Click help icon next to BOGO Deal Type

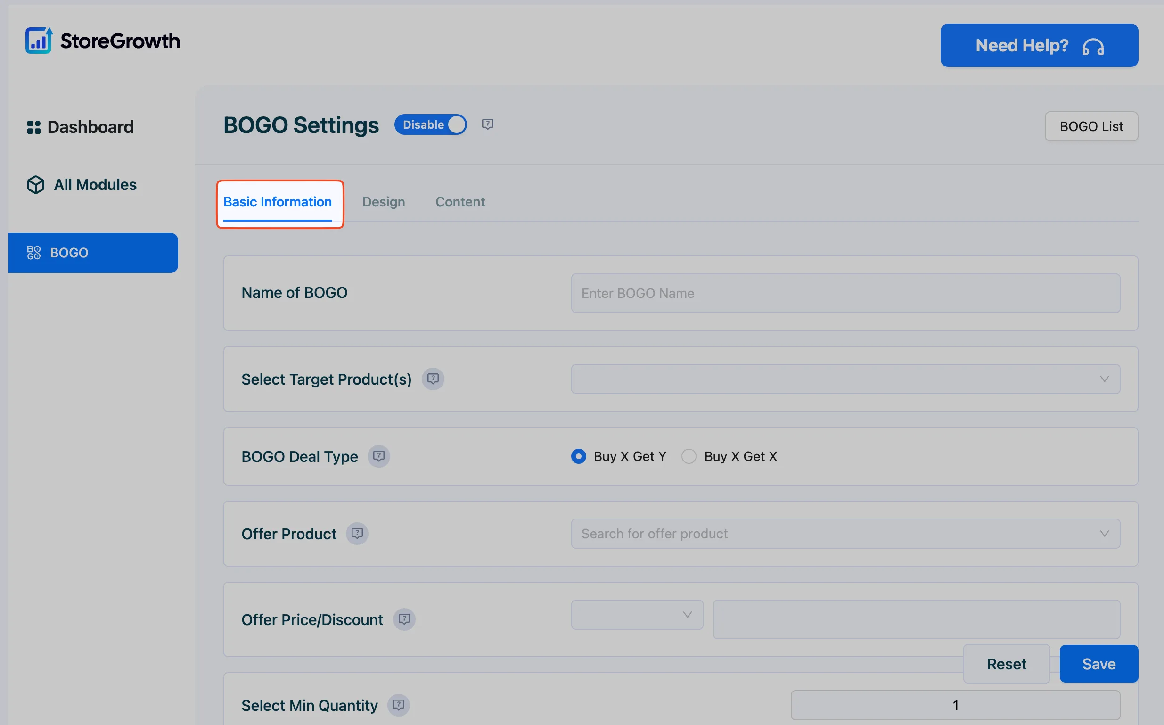pyautogui.click(x=378, y=456)
